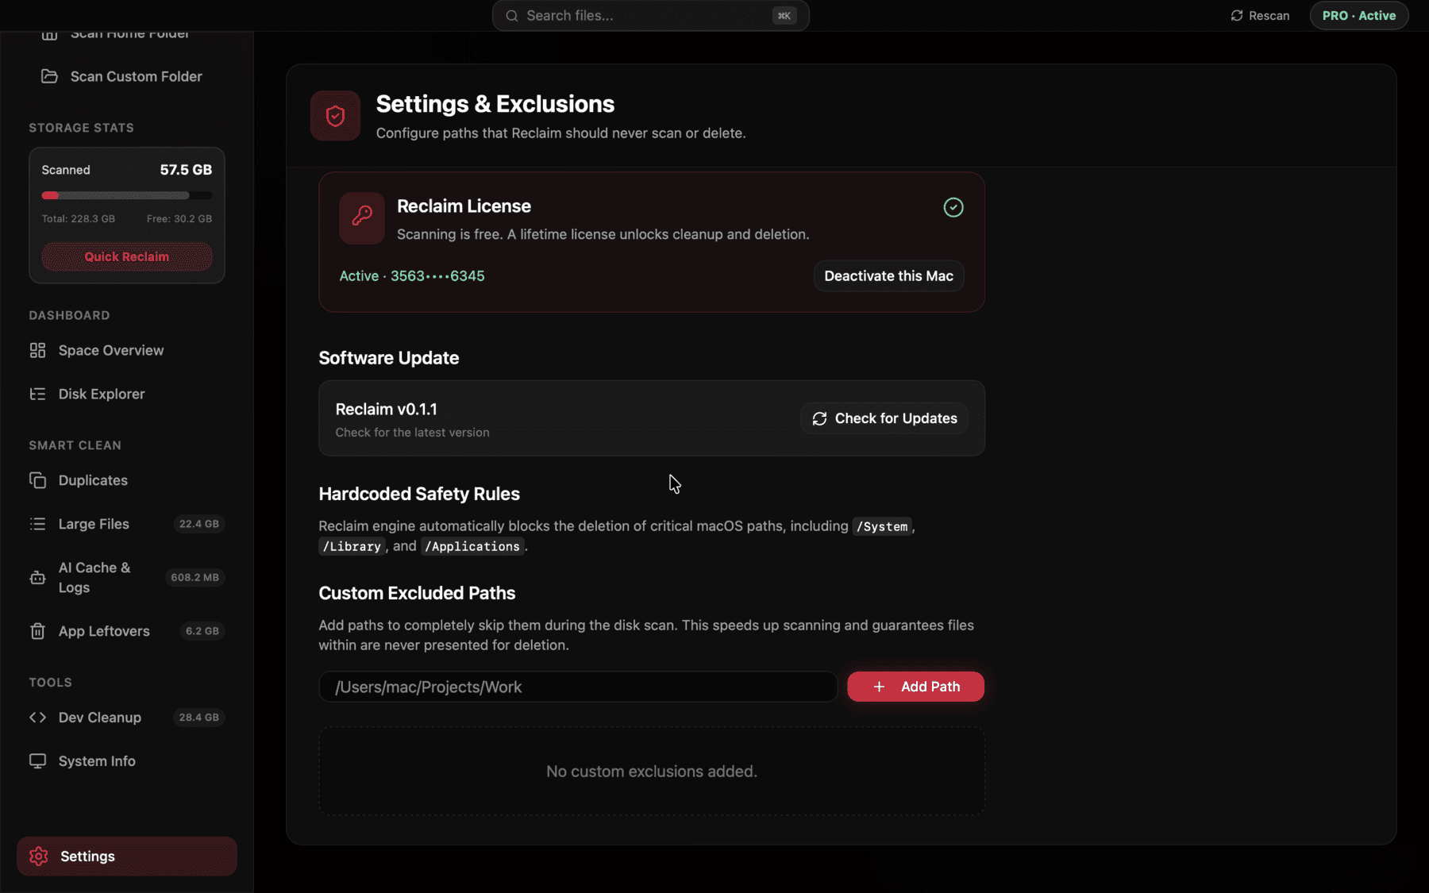This screenshot has width=1429, height=893.
Task: Click the Large Files list icon
Action: click(x=37, y=524)
